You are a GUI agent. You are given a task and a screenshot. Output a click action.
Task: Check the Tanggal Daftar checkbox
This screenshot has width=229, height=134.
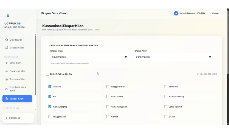(108, 87)
